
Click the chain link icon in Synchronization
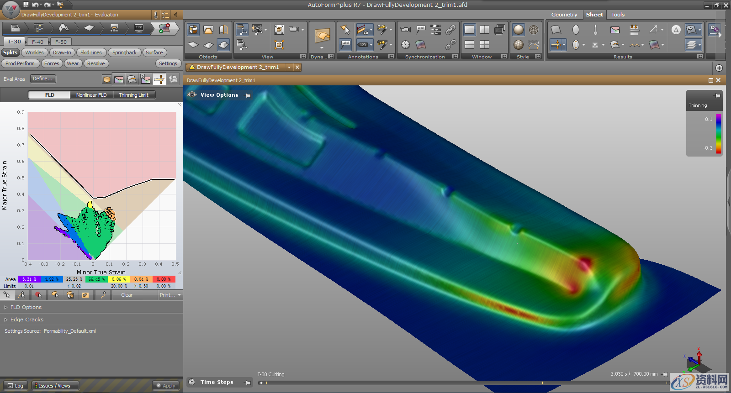pyautogui.click(x=450, y=30)
